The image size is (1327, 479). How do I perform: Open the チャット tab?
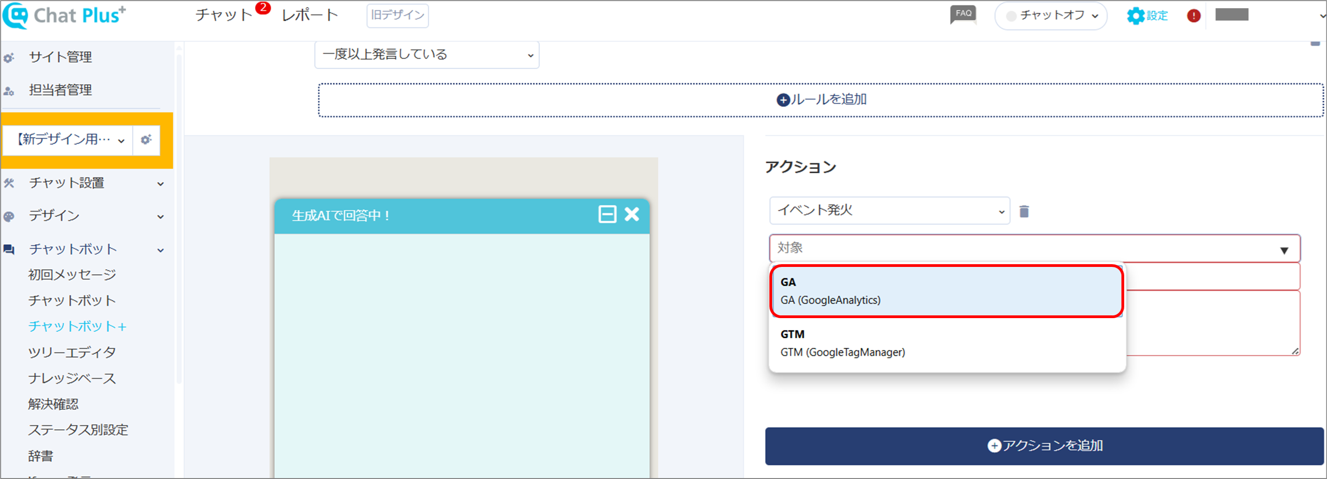224,15
